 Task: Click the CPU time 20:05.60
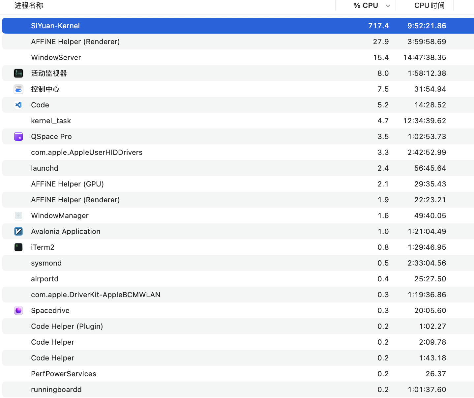tap(430, 310)
